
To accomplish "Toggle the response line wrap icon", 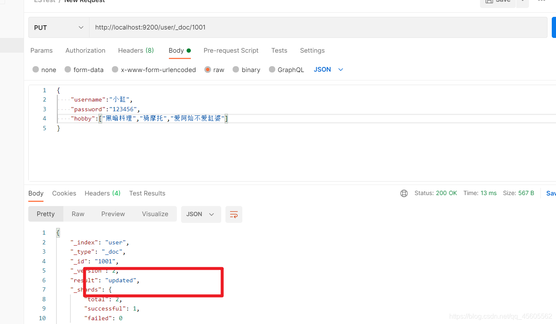I will coord(234,214).
